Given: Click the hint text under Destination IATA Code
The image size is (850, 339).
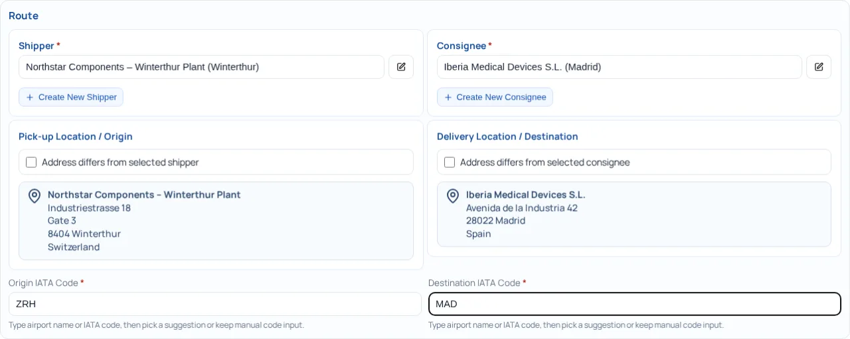Looking at the screenshot, I should click(x=576, y=325).
